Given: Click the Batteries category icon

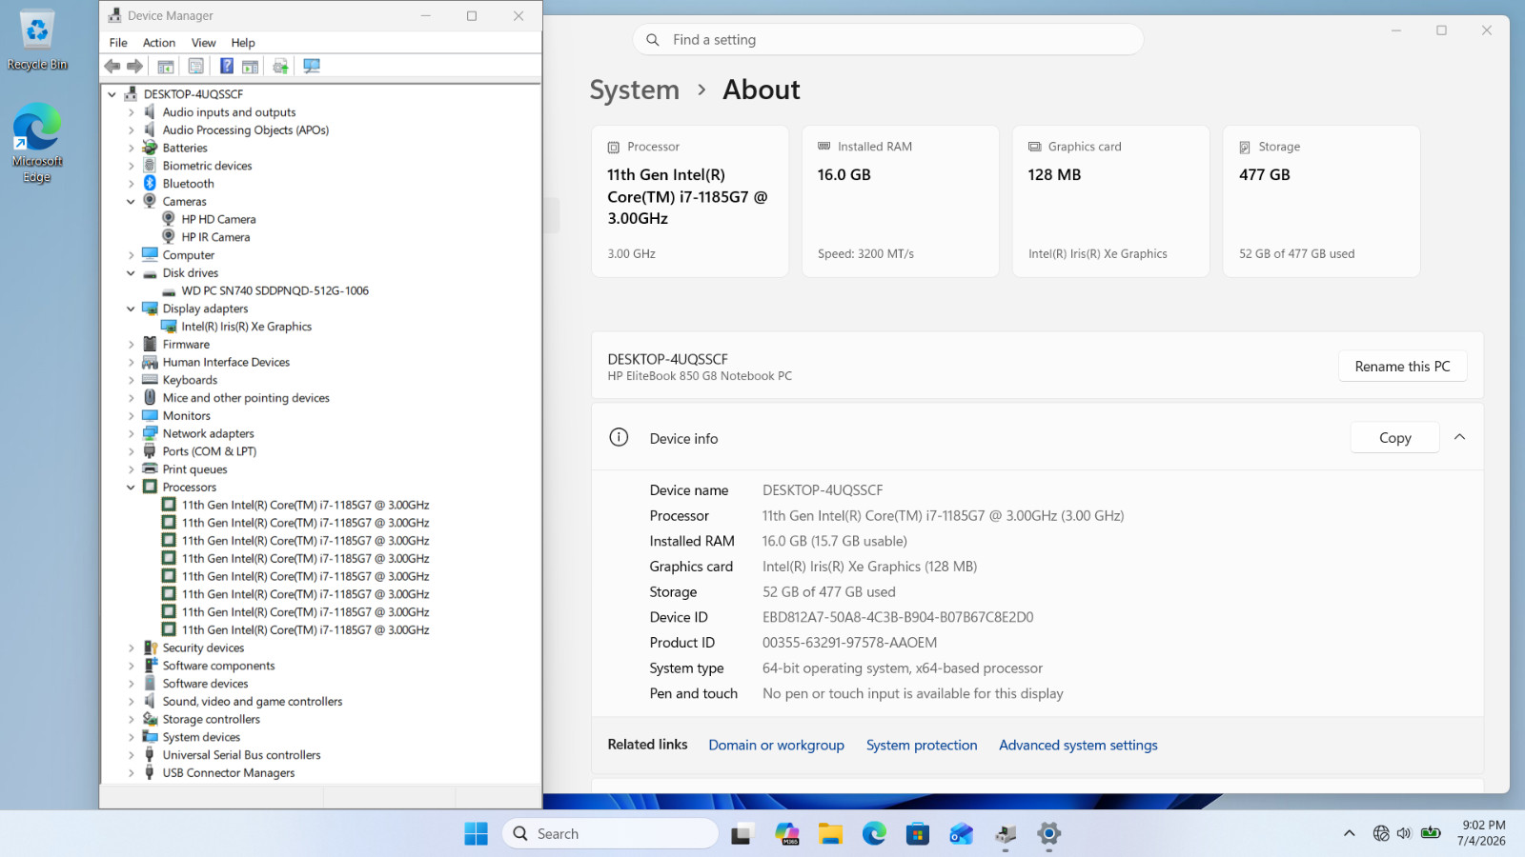Looking at the screenshot, I should 150,148.
